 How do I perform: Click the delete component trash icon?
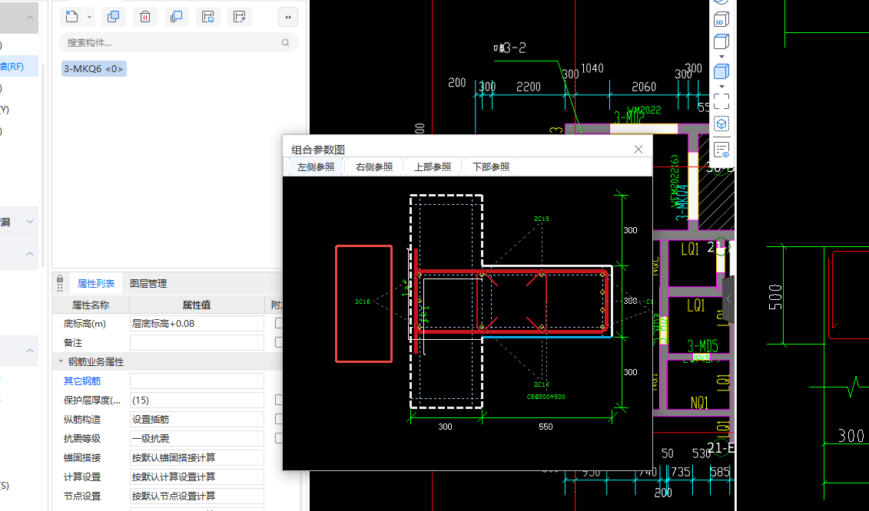pos(145,17)
